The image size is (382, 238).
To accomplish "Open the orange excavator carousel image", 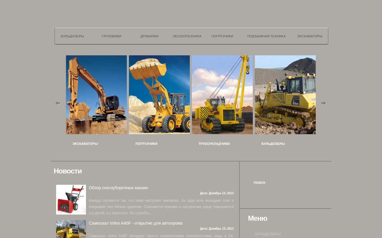I will 96,95.
